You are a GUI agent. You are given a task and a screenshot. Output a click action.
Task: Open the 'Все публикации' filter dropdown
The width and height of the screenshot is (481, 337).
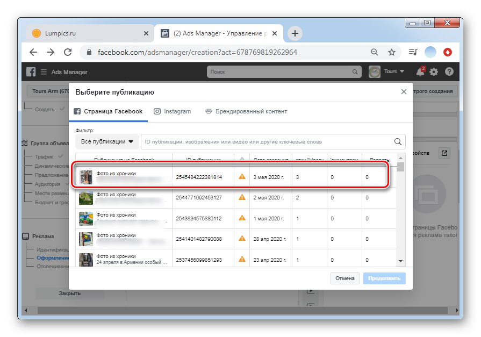pos(107,141)
